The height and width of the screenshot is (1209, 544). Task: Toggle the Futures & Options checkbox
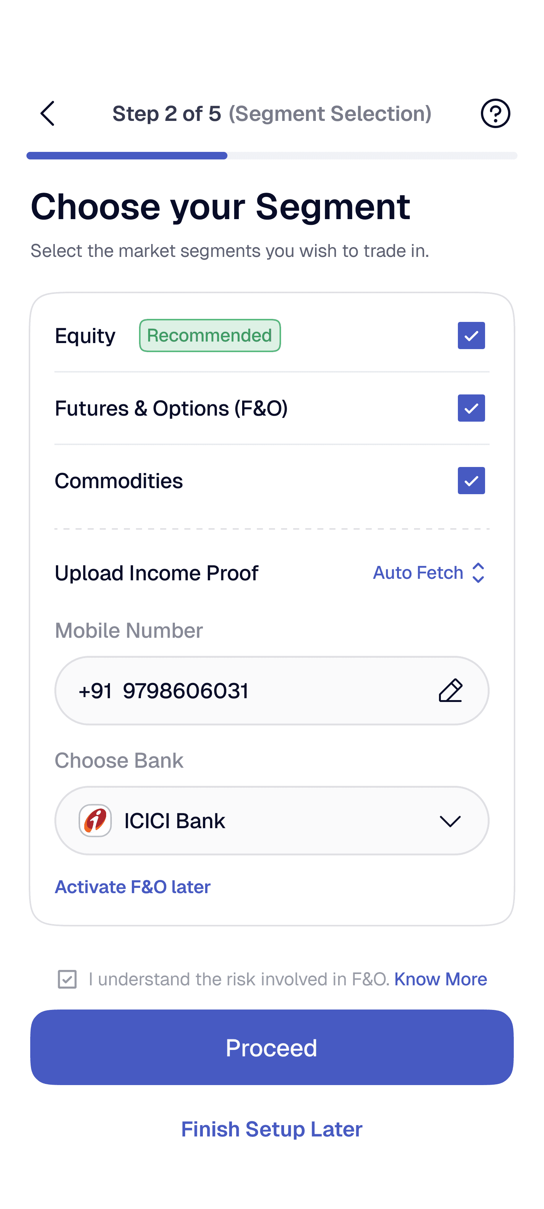[x=471, y=408]
